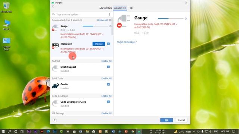This screenshot has width=239, height=134.
Task: Click the plugin list vertical scrollbar
Action: [113, 26]
